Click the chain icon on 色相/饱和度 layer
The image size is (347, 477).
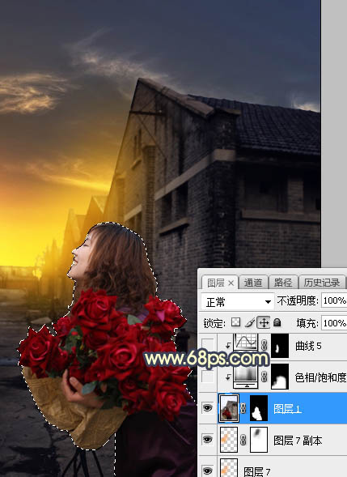tap(264, 377)
